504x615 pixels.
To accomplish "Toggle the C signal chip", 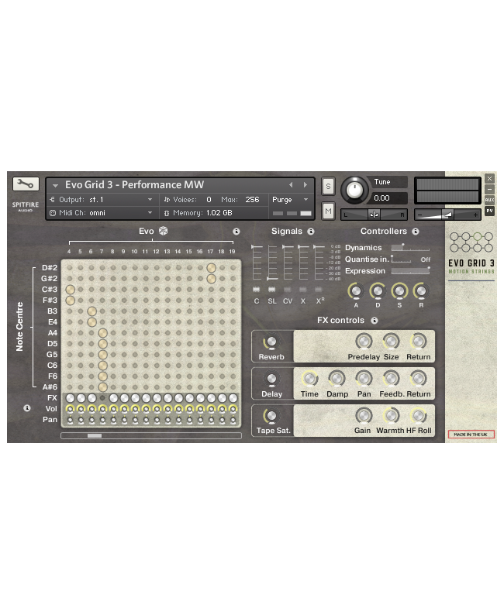I will point(257,290).
